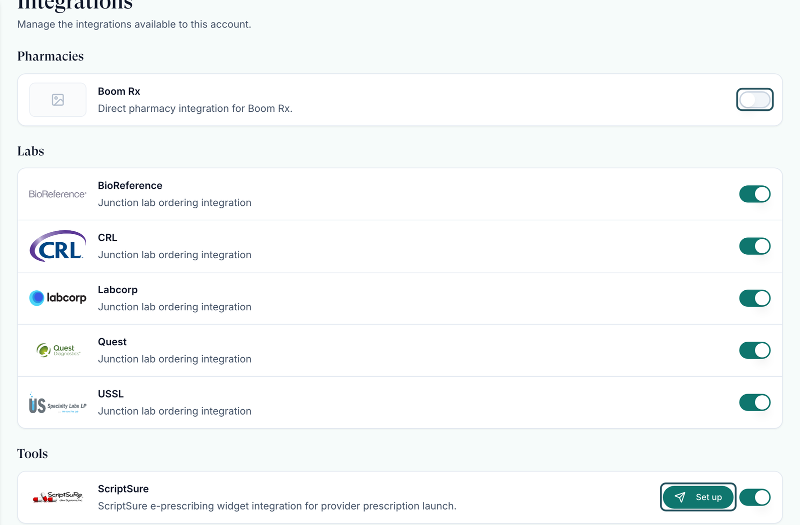Click the ScriptSure integration name

click(123, 489)
